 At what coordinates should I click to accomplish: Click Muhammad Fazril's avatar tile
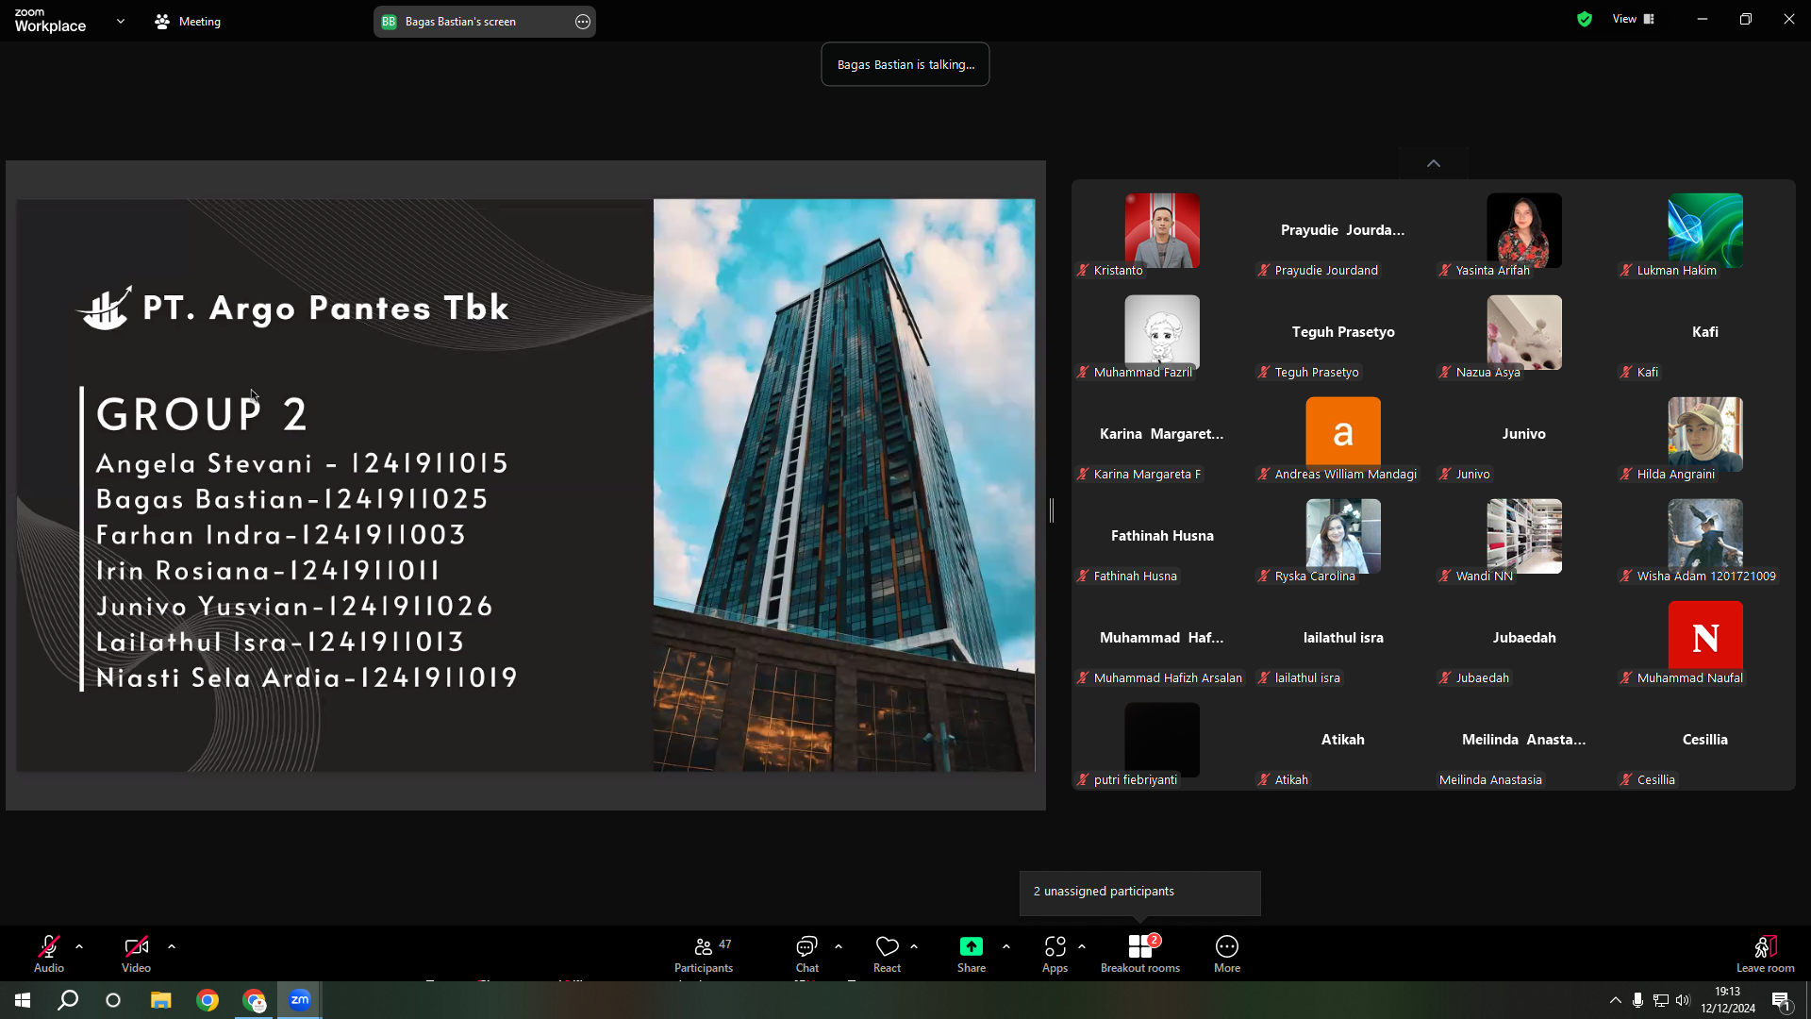point(1162,332)
